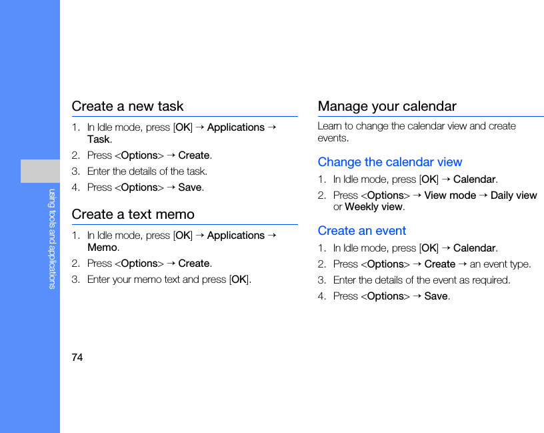Open the blue "Change the calendar view" heading
The height and width of the screenshot is (433, 544).
click(389, 162)
